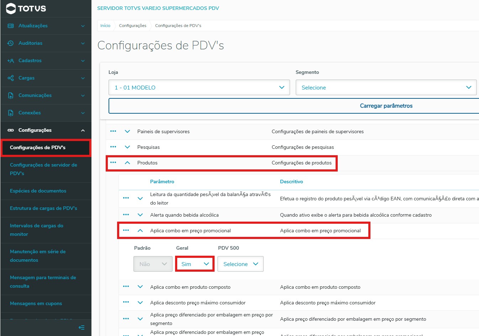This screenshot has height=336, width=479.
Task: Open Intervalos de cargas do monitor
Action: pos(46,230)
